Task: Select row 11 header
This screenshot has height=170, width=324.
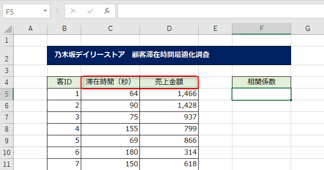Action: tap(7, 164)
